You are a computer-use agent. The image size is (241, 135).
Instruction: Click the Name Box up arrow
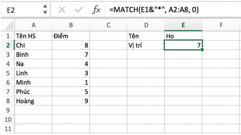coord(45,6)
